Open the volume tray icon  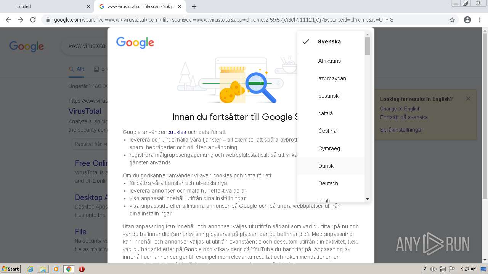coord(433,269)
